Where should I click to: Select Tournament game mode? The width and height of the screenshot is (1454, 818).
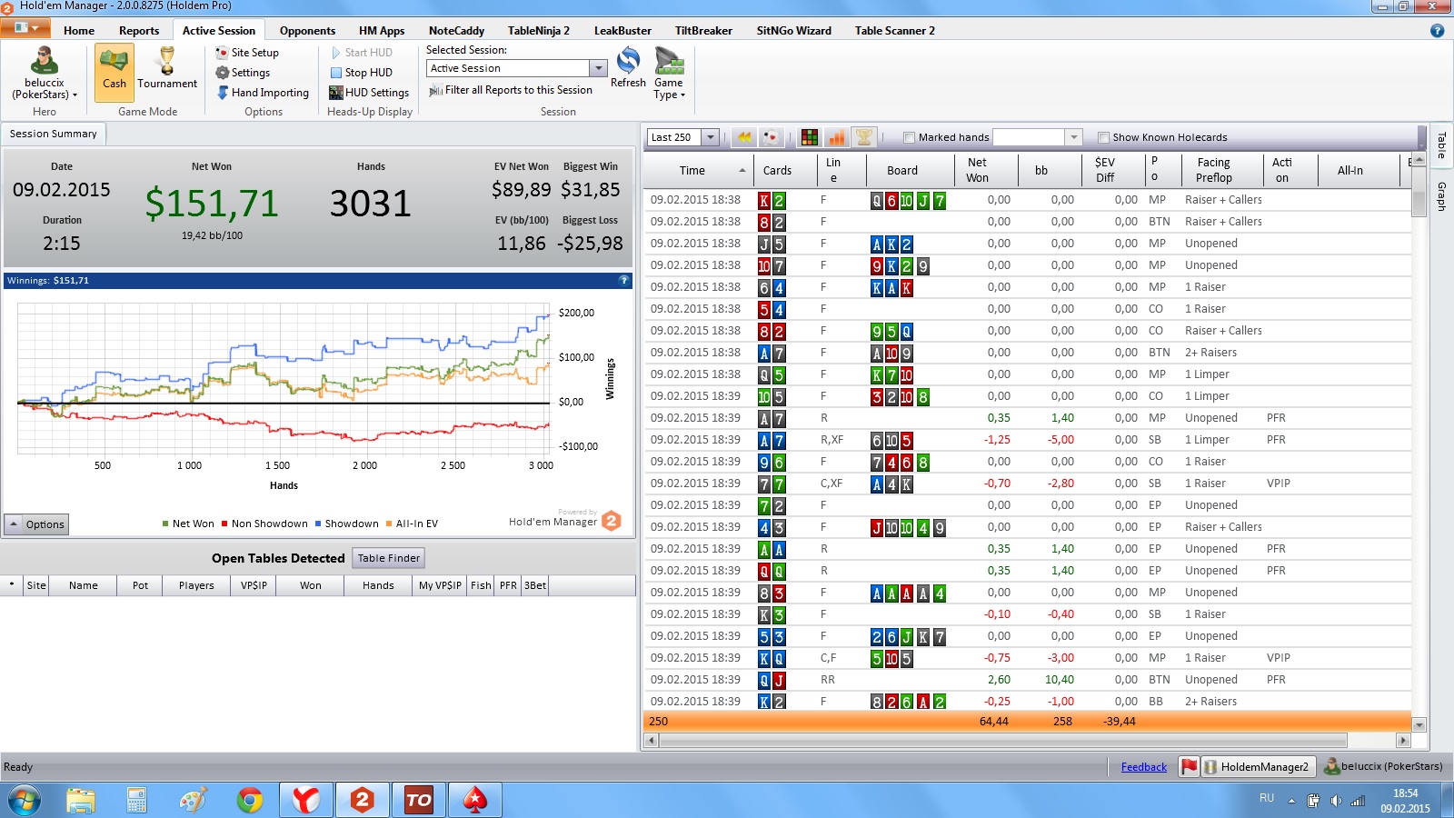tap(167, 72)
